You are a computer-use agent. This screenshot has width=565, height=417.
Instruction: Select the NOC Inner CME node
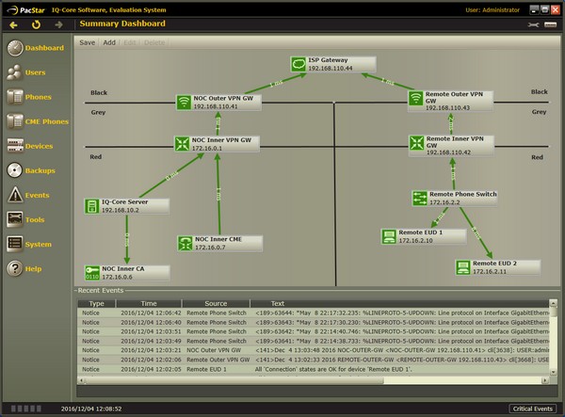(218, 243)
